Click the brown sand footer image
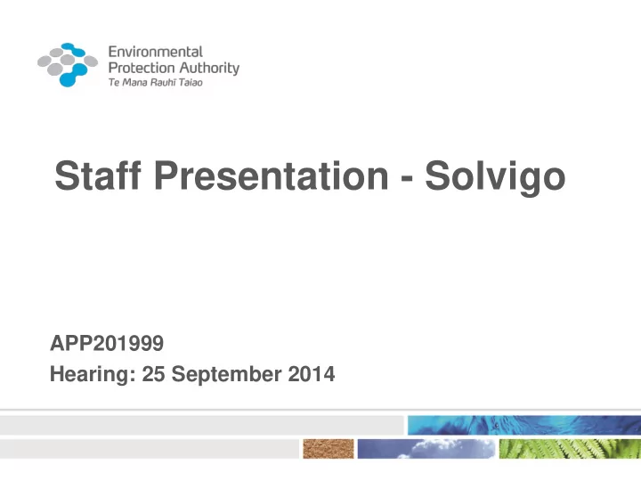 [x=329, y=449]
